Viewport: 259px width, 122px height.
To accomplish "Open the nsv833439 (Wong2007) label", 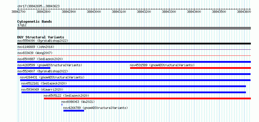I will [35, 53].
